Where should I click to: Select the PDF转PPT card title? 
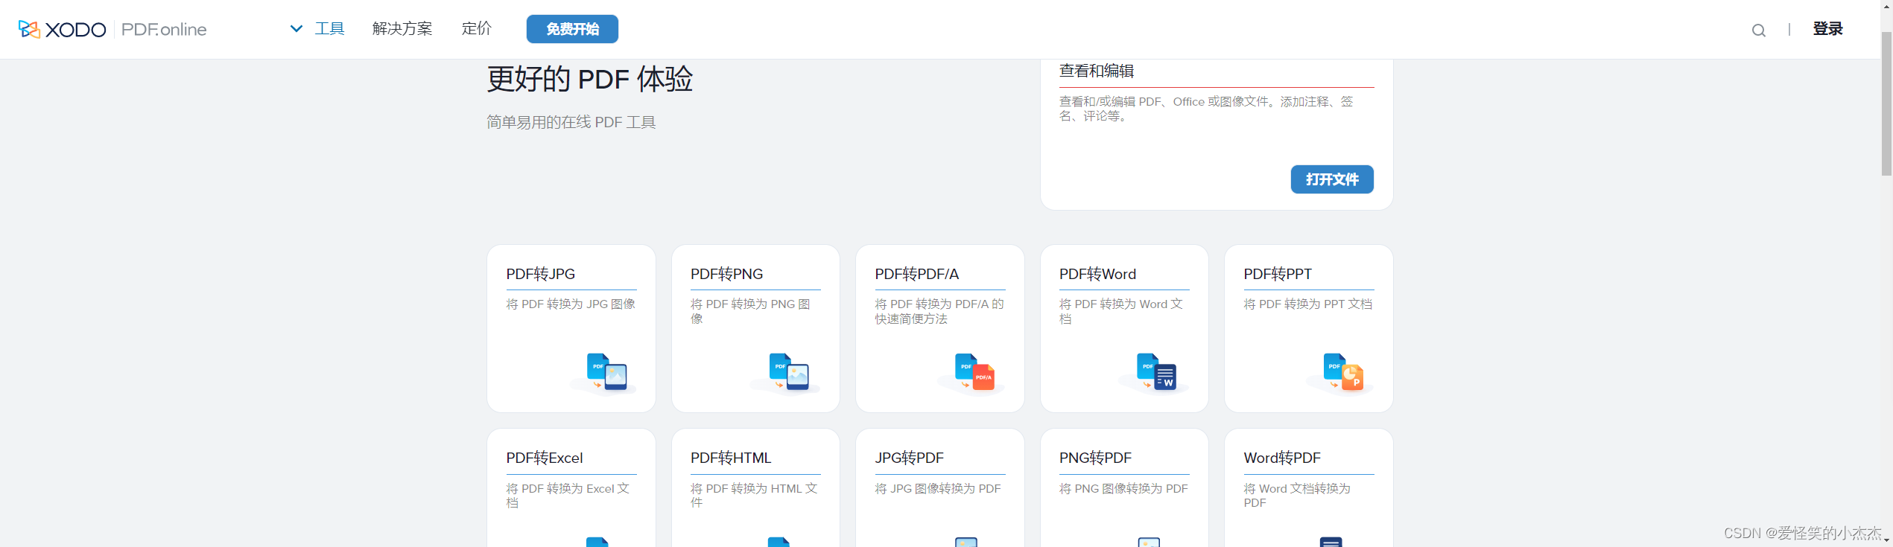click(1278, 274)
